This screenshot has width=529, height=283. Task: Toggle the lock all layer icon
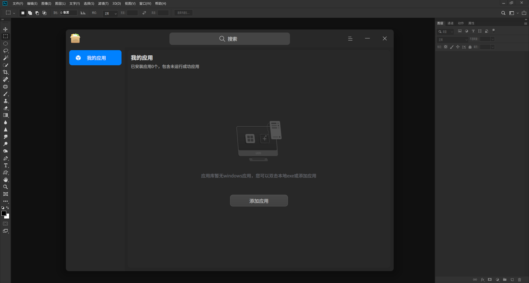[470, 47]
